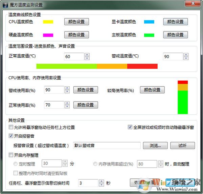Open 颜色设置 for 主板温度颜色
Viewport: 203px width, 194px height.
click(x=175, y=35)
